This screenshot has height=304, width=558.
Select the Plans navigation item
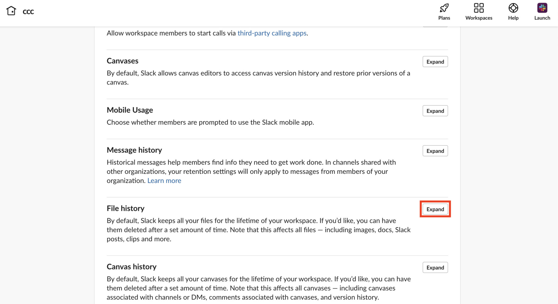click(444, 18)
